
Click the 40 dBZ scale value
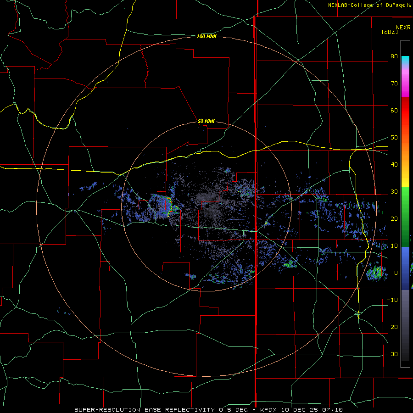(394, 165)
